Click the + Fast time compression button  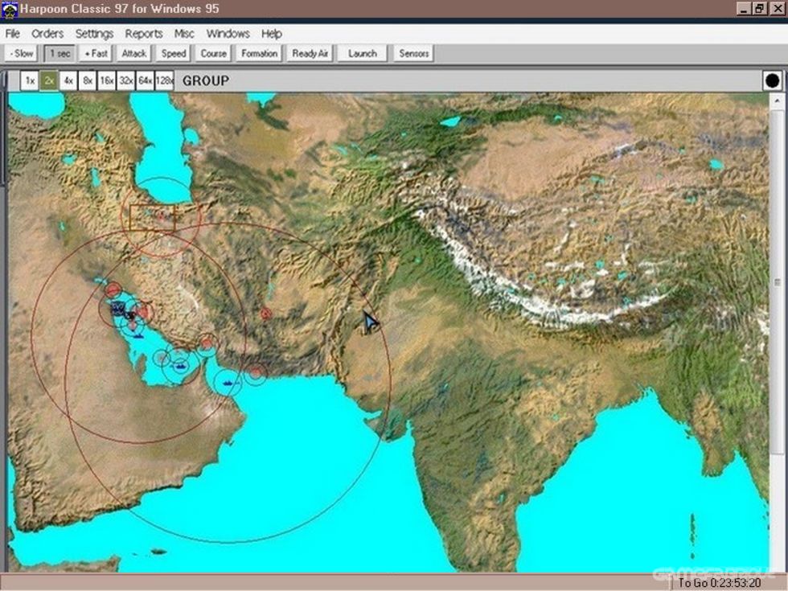tap(96, 53)
